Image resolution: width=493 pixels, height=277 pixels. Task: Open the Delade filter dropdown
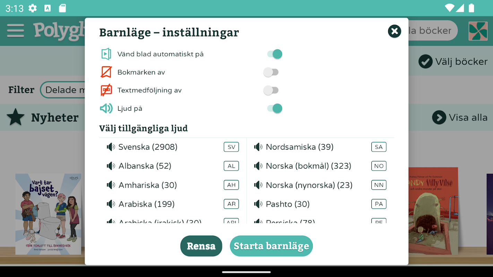pyautogui.click(x=63, y=90)
